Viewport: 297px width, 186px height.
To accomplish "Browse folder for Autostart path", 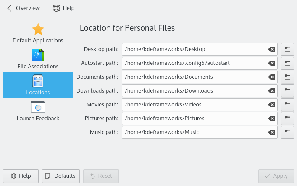I will coord(287,63).
